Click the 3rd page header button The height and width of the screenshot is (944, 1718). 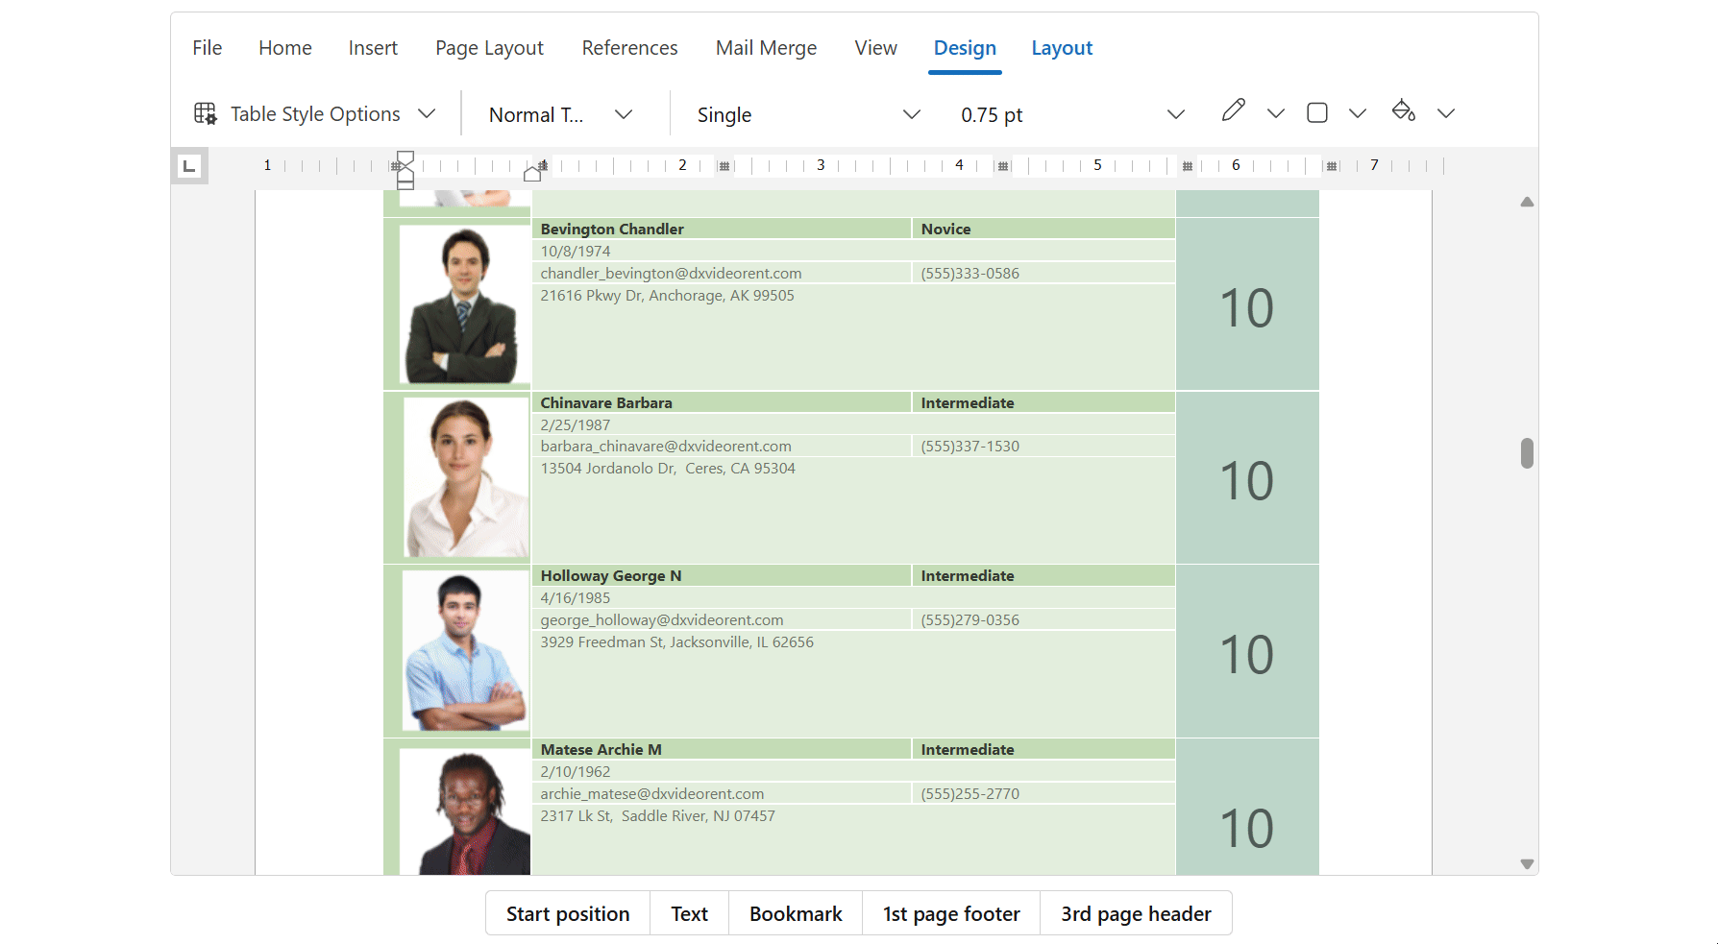tap(1135, 913)
